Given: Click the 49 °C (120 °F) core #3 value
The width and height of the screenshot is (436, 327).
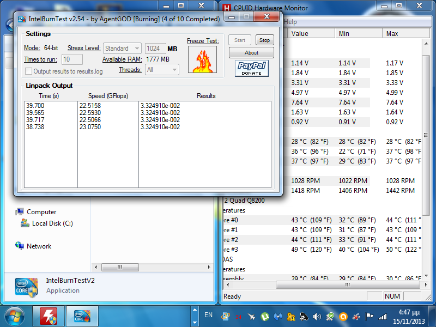Looking at the screenshot, I should click(311, 250).
